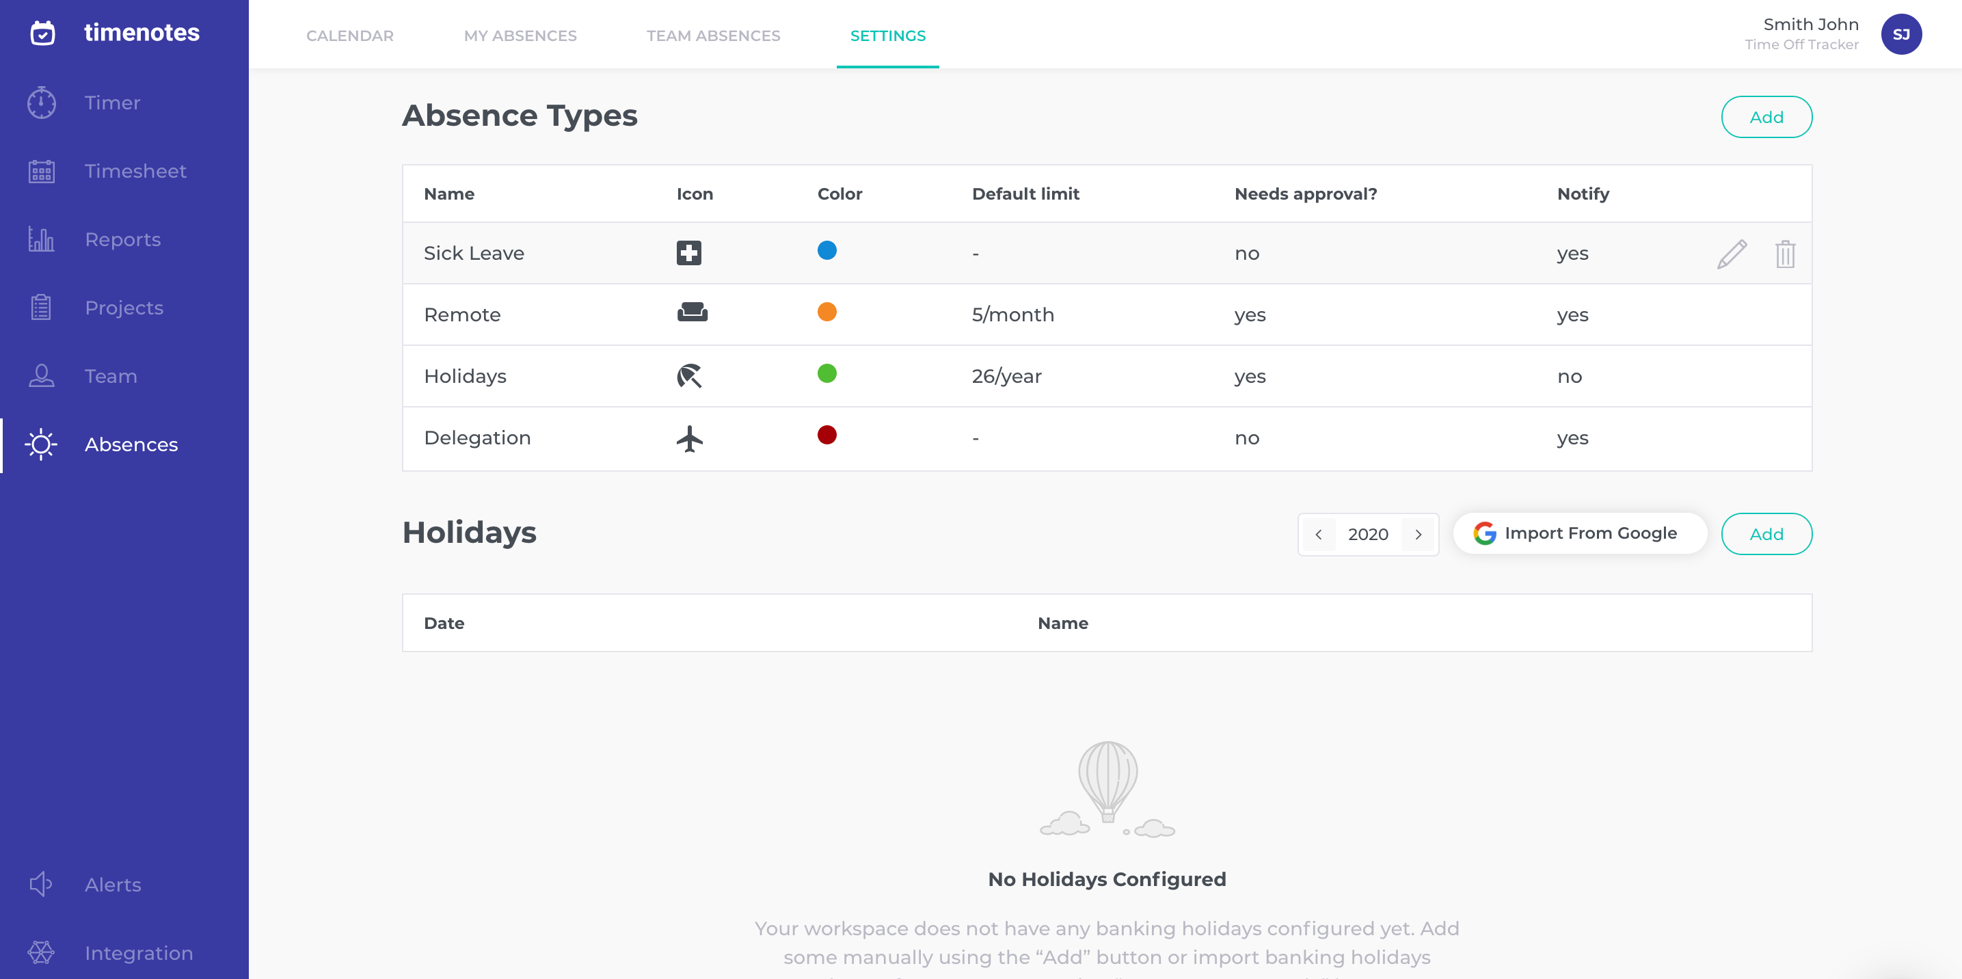
Task: Switch to the Calendar tab
Action: 349,36
